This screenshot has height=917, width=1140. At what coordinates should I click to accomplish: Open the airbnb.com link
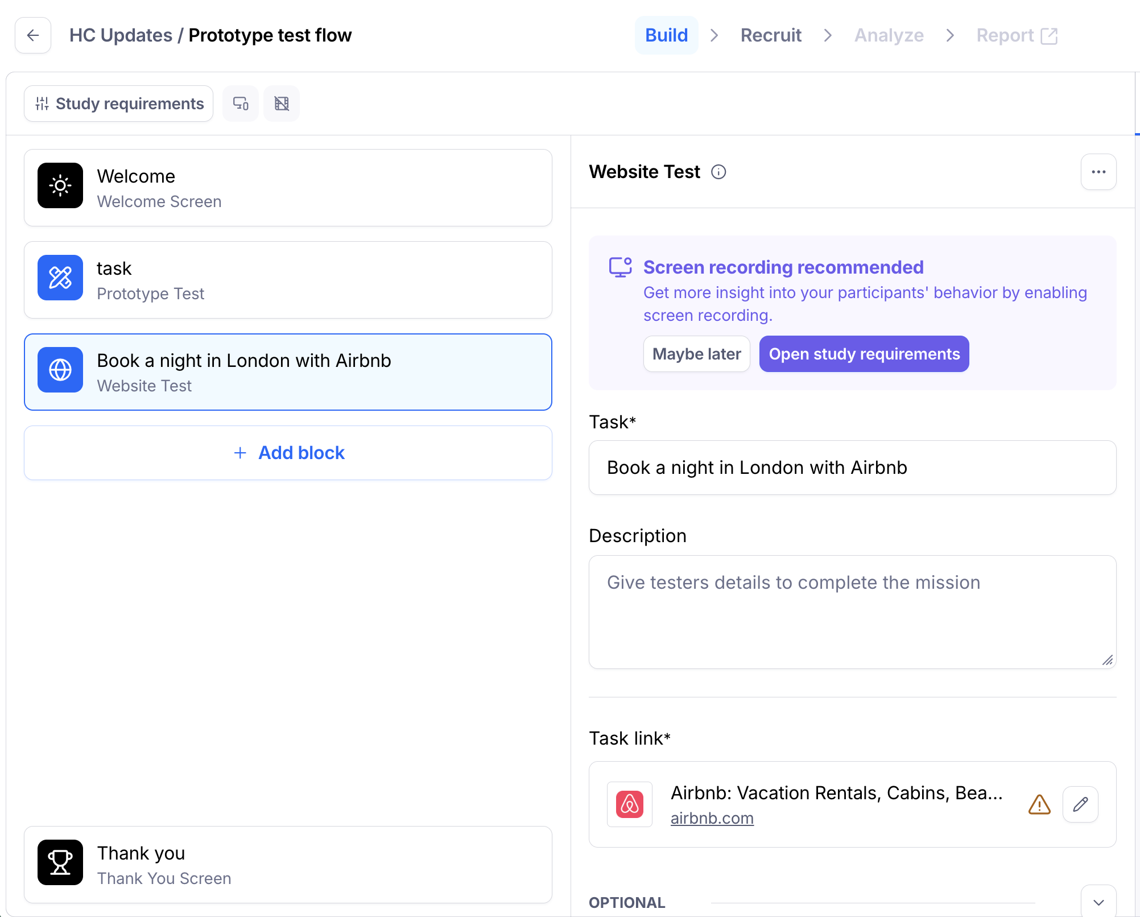point(712,818)
